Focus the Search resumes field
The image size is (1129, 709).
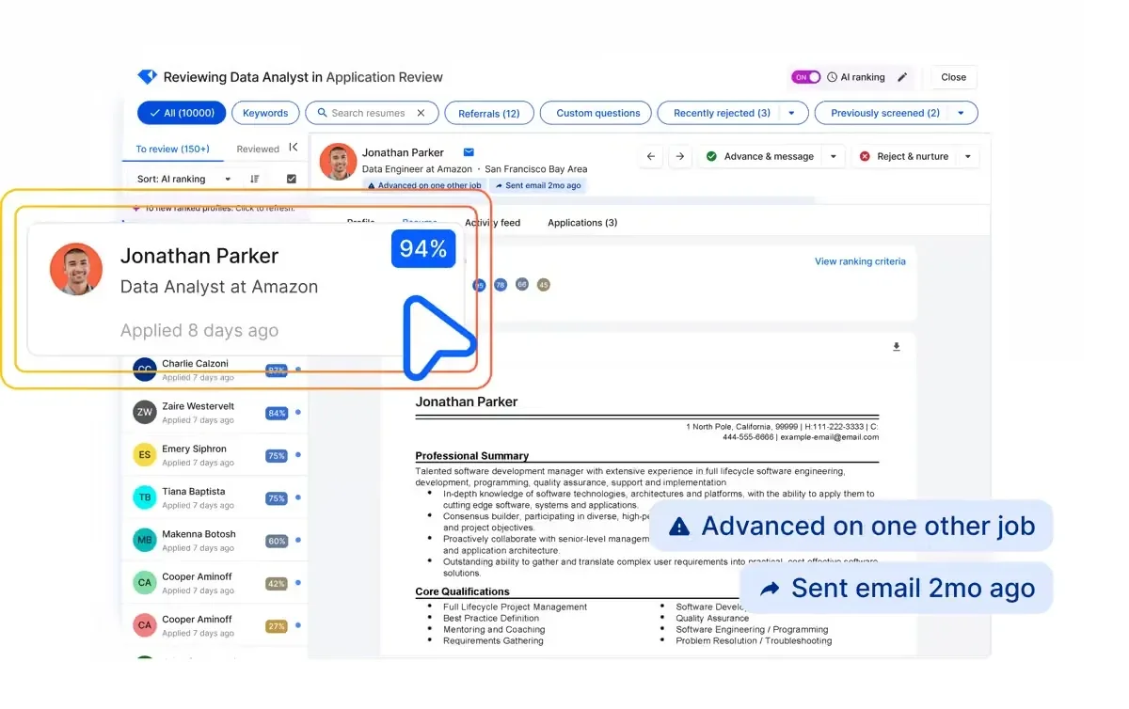pyautogui.click(x=372, y=113)
